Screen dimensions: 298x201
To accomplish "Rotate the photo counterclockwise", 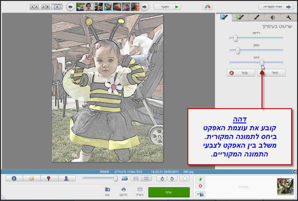I will coord(172,178).
